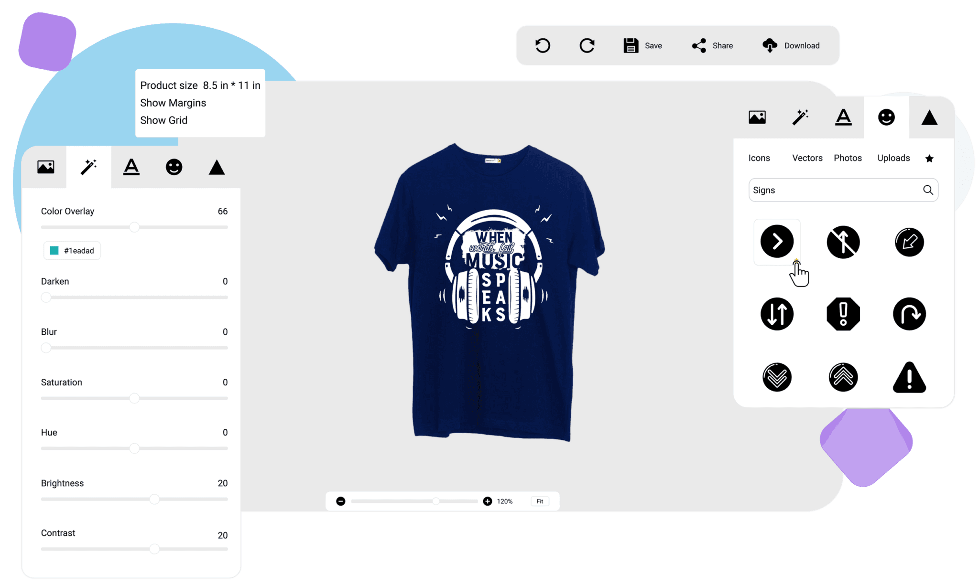Select the Shapes tool tab
Screen dimensions: 979x585
[929, 116]
